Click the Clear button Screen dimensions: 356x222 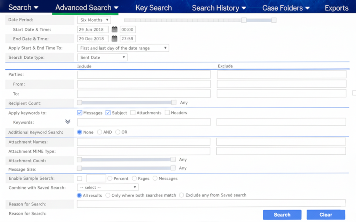[326, 215]
